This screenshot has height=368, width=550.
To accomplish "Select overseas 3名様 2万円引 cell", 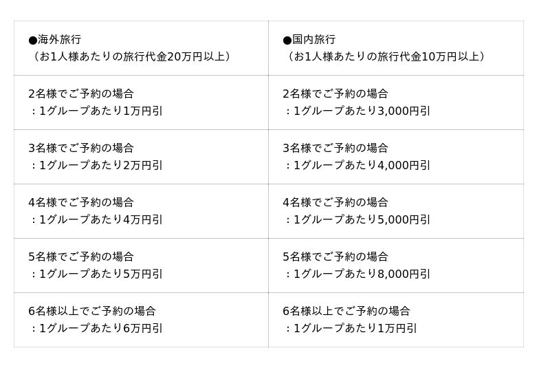I will [x=141, y=157].
